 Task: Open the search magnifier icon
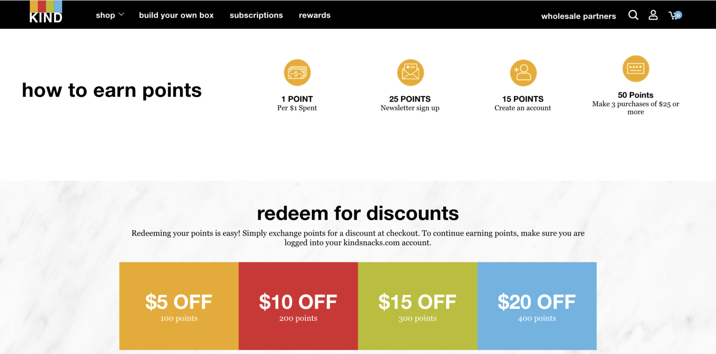(633, 15)
